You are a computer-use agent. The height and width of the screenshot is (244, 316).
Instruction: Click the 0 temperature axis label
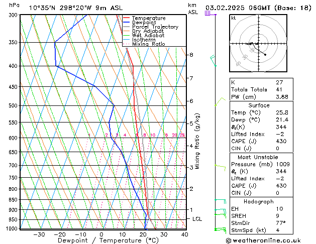click(101, 234)
